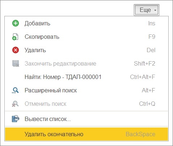Viewport: 173px width, 146px height.
Task: Choose Найти: Номер - ТДАП-000001
Action: 86,77
